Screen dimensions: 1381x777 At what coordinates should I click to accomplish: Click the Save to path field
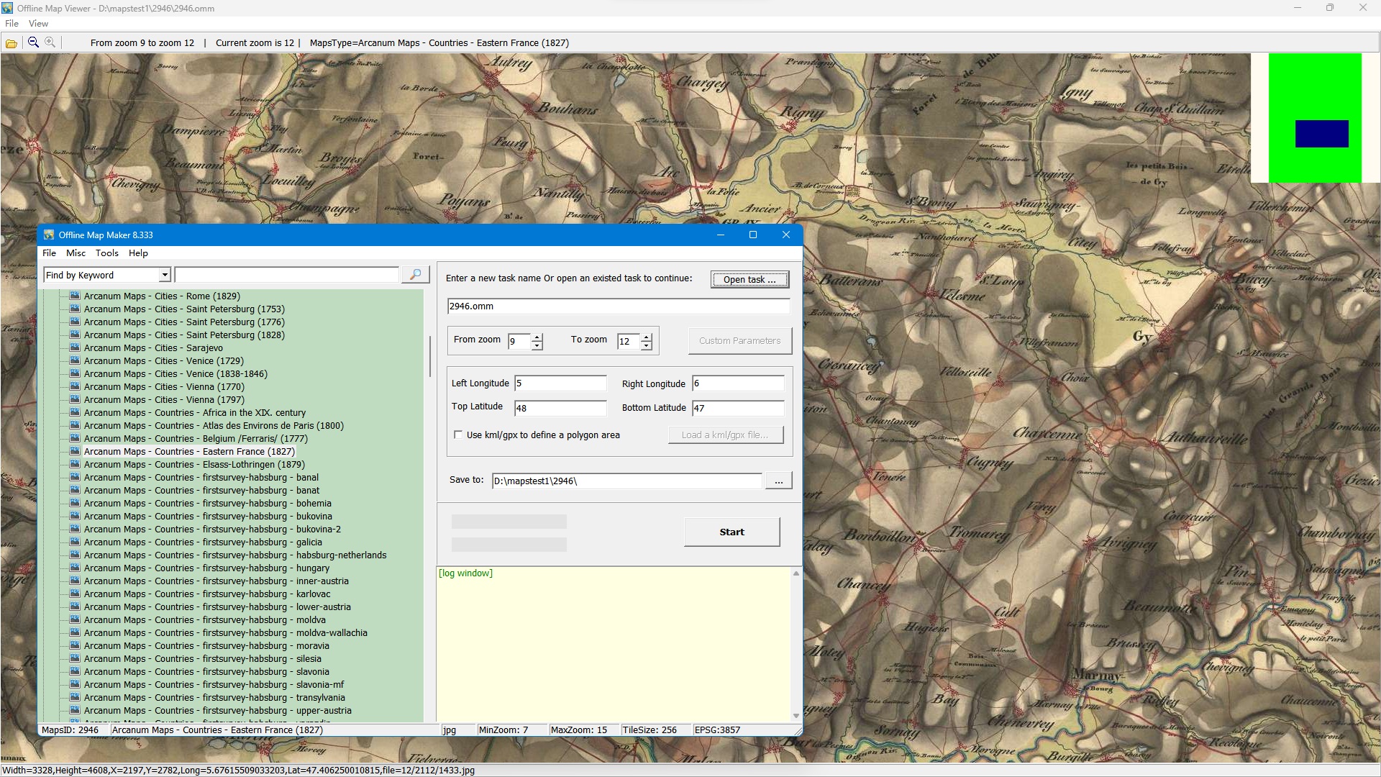(x=626, y=481)
